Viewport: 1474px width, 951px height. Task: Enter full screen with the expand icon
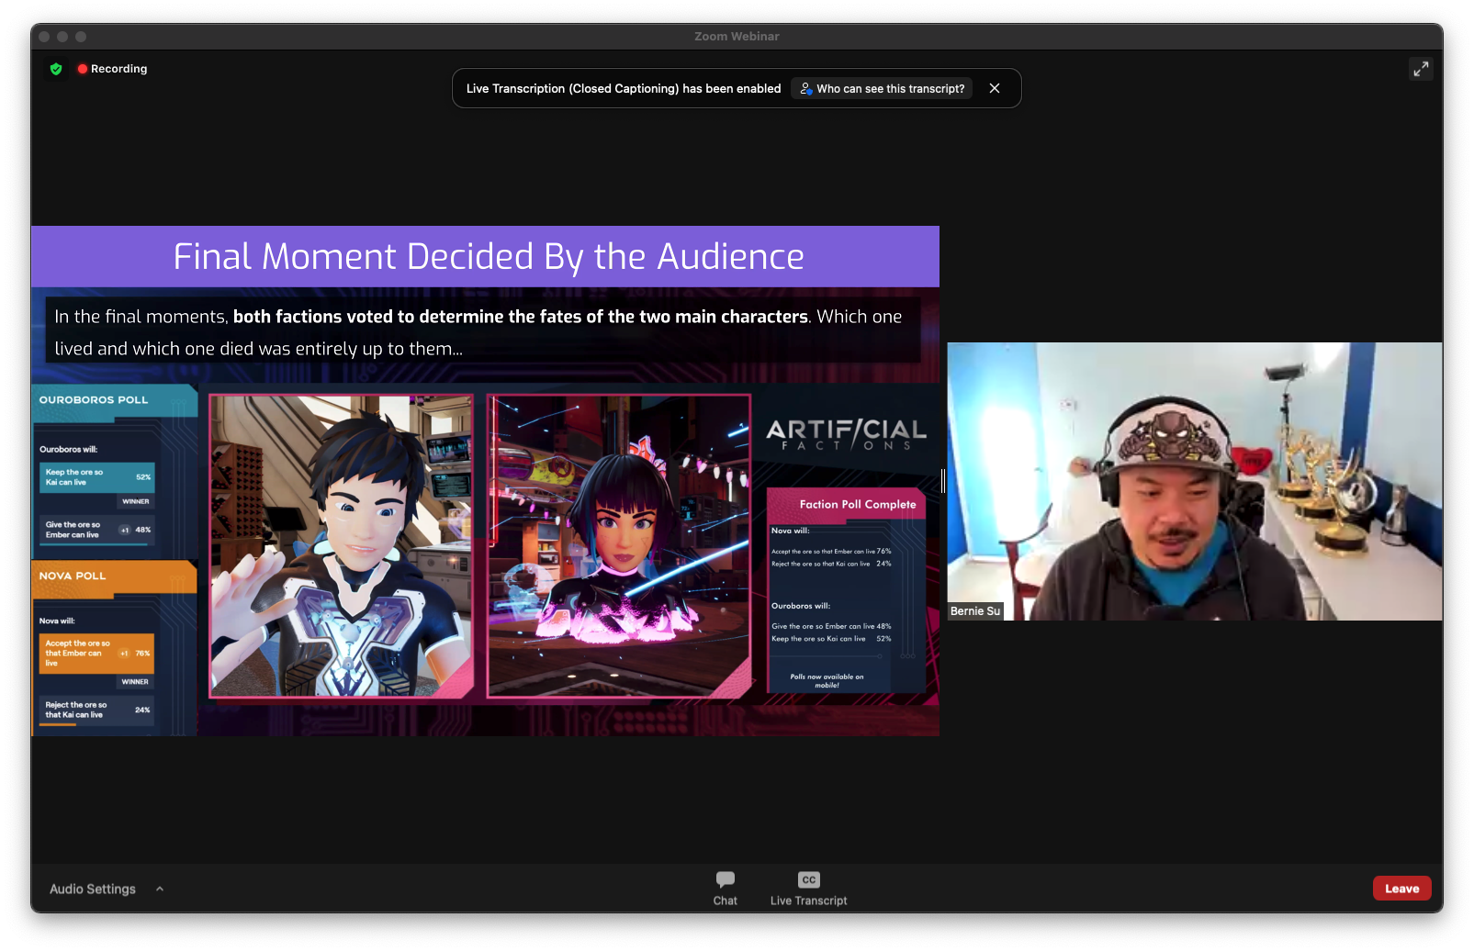click(x=1421, y=69)
